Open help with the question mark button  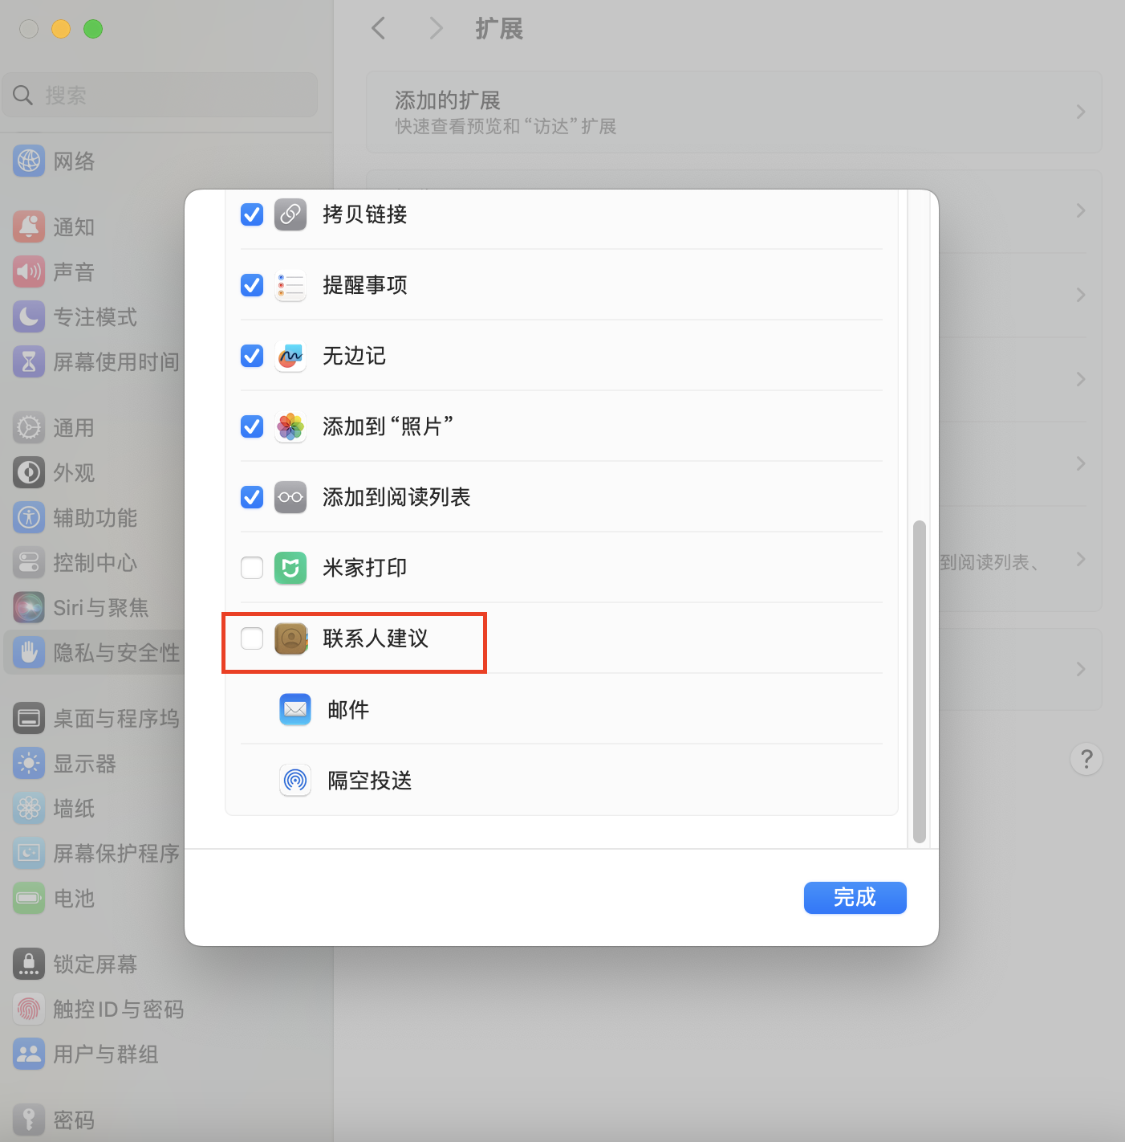point(1086,759)
